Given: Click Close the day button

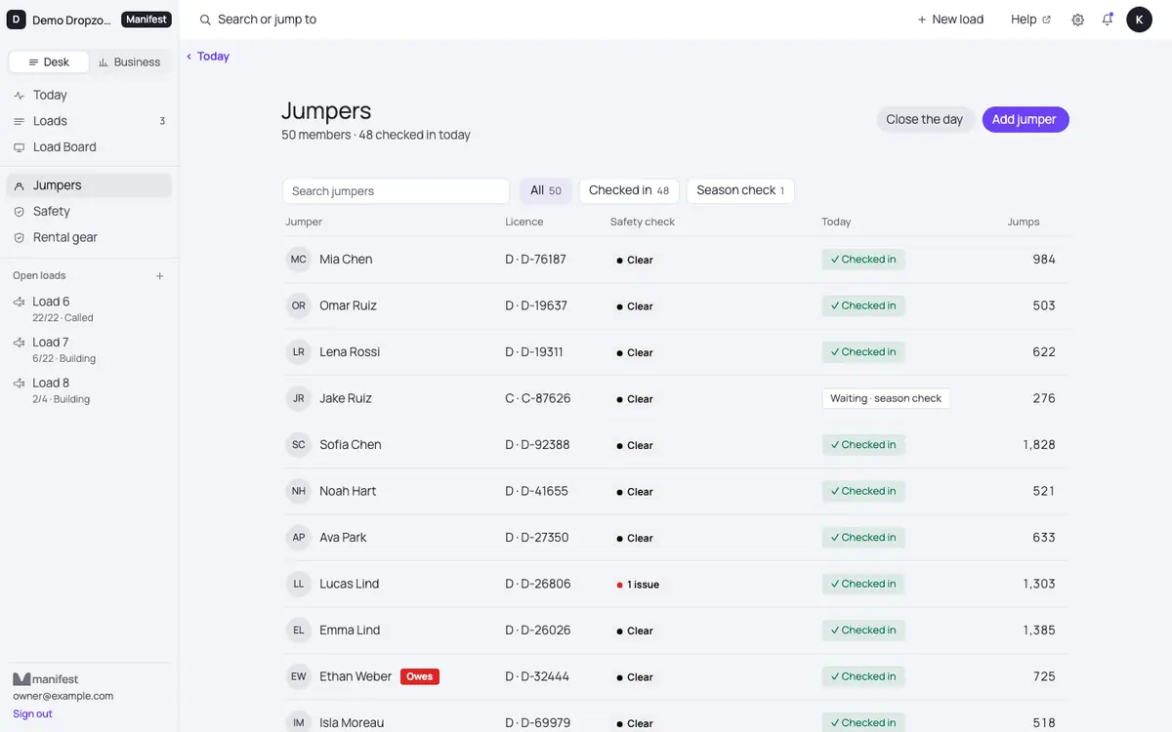Looking at the screenshot, I should [924, 119].
